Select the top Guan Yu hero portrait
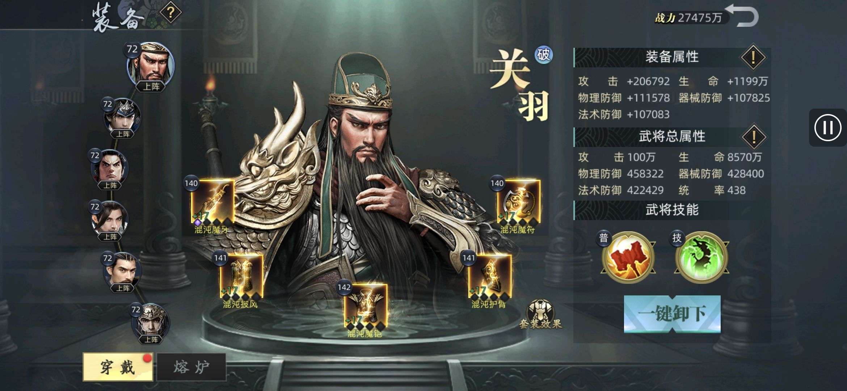Image resolution: width=847 pixels, height=391 pixels. pos(151,65)
